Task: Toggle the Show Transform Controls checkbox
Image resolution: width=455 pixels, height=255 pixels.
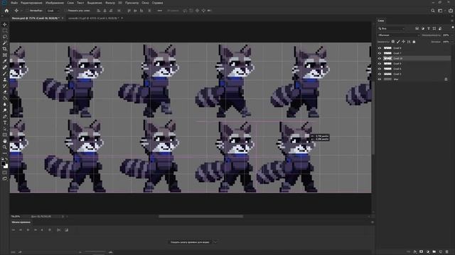Action: 65,11
